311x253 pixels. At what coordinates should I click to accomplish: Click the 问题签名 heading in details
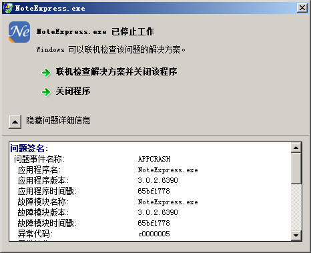pyautogui.click(x=29, y=148)
